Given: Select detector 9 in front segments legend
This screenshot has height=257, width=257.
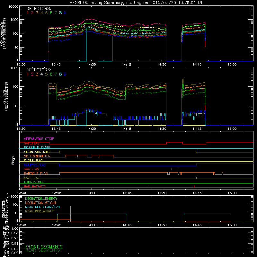Looking at the screenshot, I should tap(65, 13).
